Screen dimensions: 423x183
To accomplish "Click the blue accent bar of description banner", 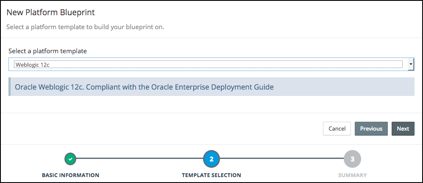I will click(x=10, y=87).
